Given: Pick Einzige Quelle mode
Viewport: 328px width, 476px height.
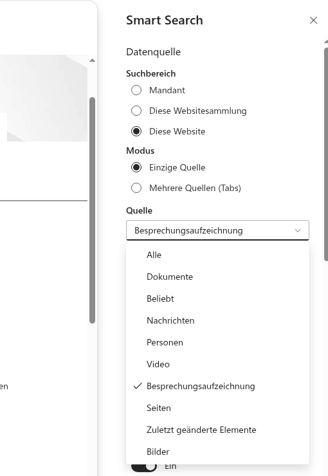Looking at the screenshot, I should [x=136, y=167].
